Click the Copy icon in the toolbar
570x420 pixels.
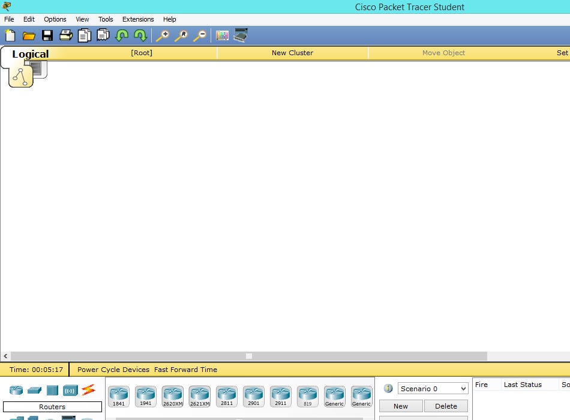(x=85, y=35)
